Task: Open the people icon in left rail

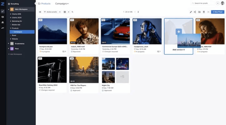Action: coord(3,22)
